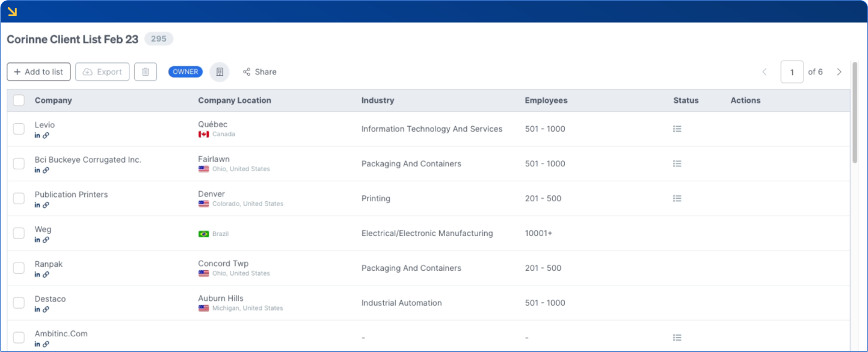868x352 pixels.
Task: Click the 295 count badge
Action: [x=159, y=39]
